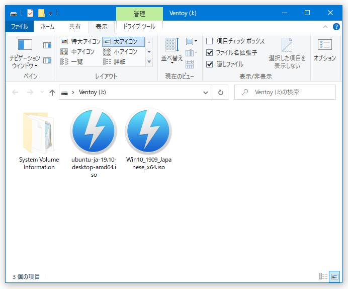Open the Sort by (並べ替え) menu
The width and height of the screenshot is (348, 289).
click(172, 51)
